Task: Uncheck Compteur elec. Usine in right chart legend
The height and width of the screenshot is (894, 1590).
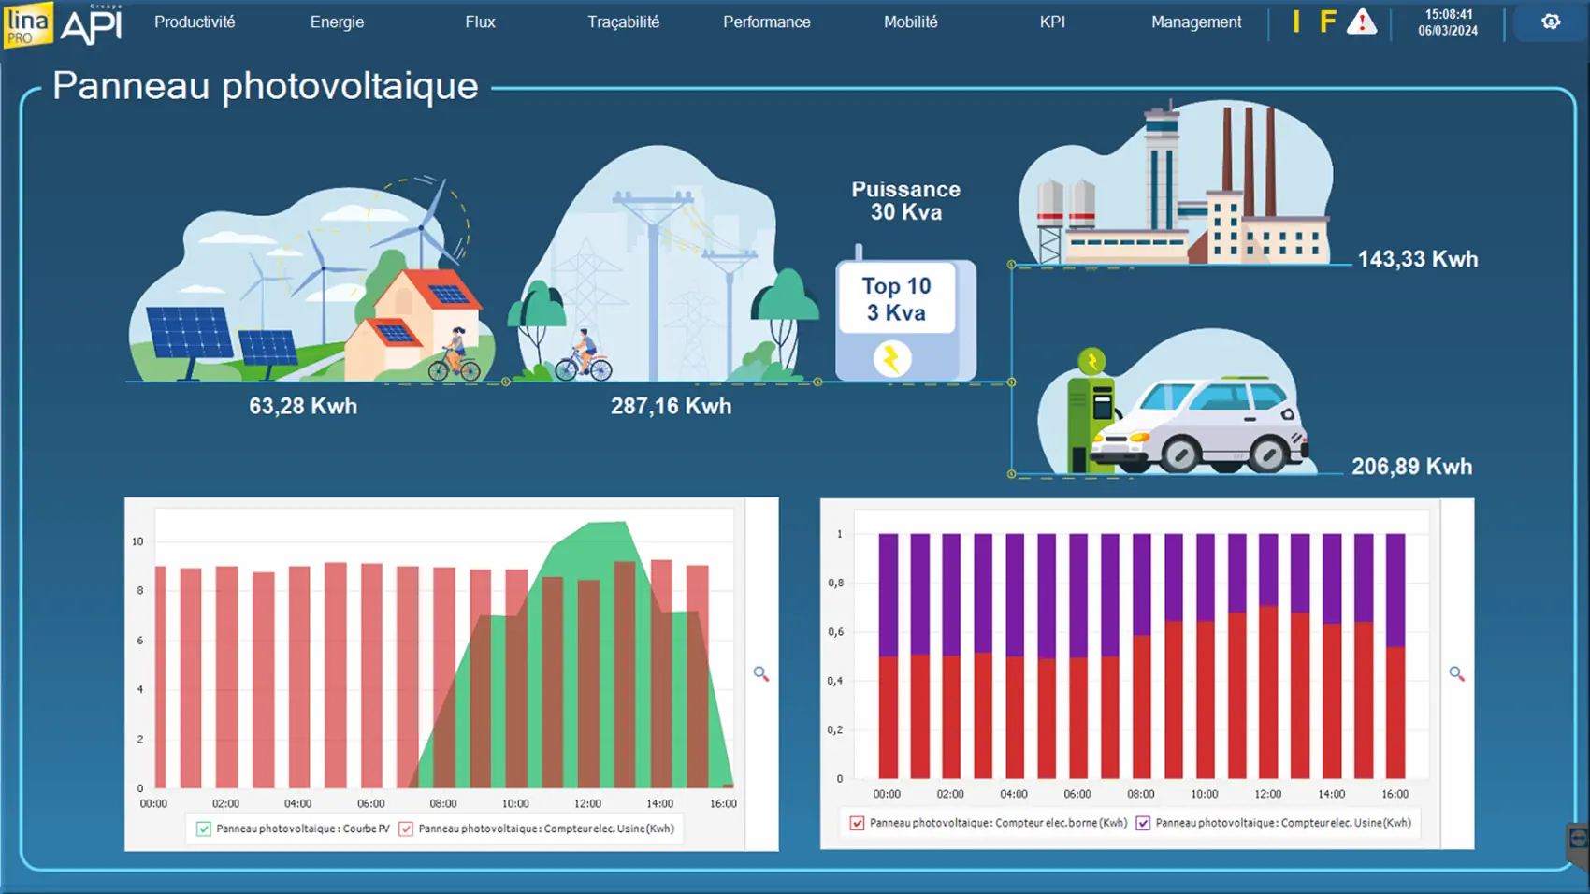Action: coord(1143,823)
